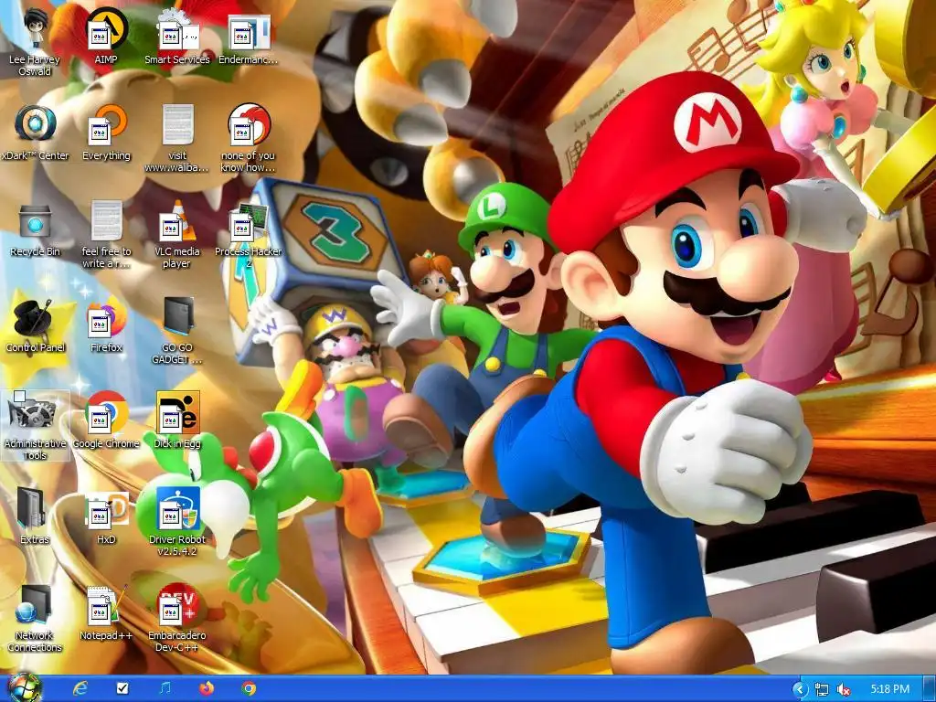Click the music note icon in the taskbar
The image size is (936, 702).
pos(165,689)
